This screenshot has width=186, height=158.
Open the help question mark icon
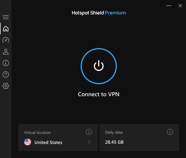[x=6, y=74]
